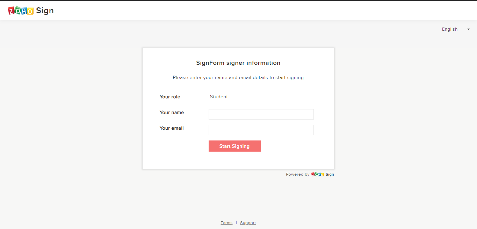477x229 pixels.
Task: Click the Your name label
Action: pyautogui.click(x=172, y=113)
